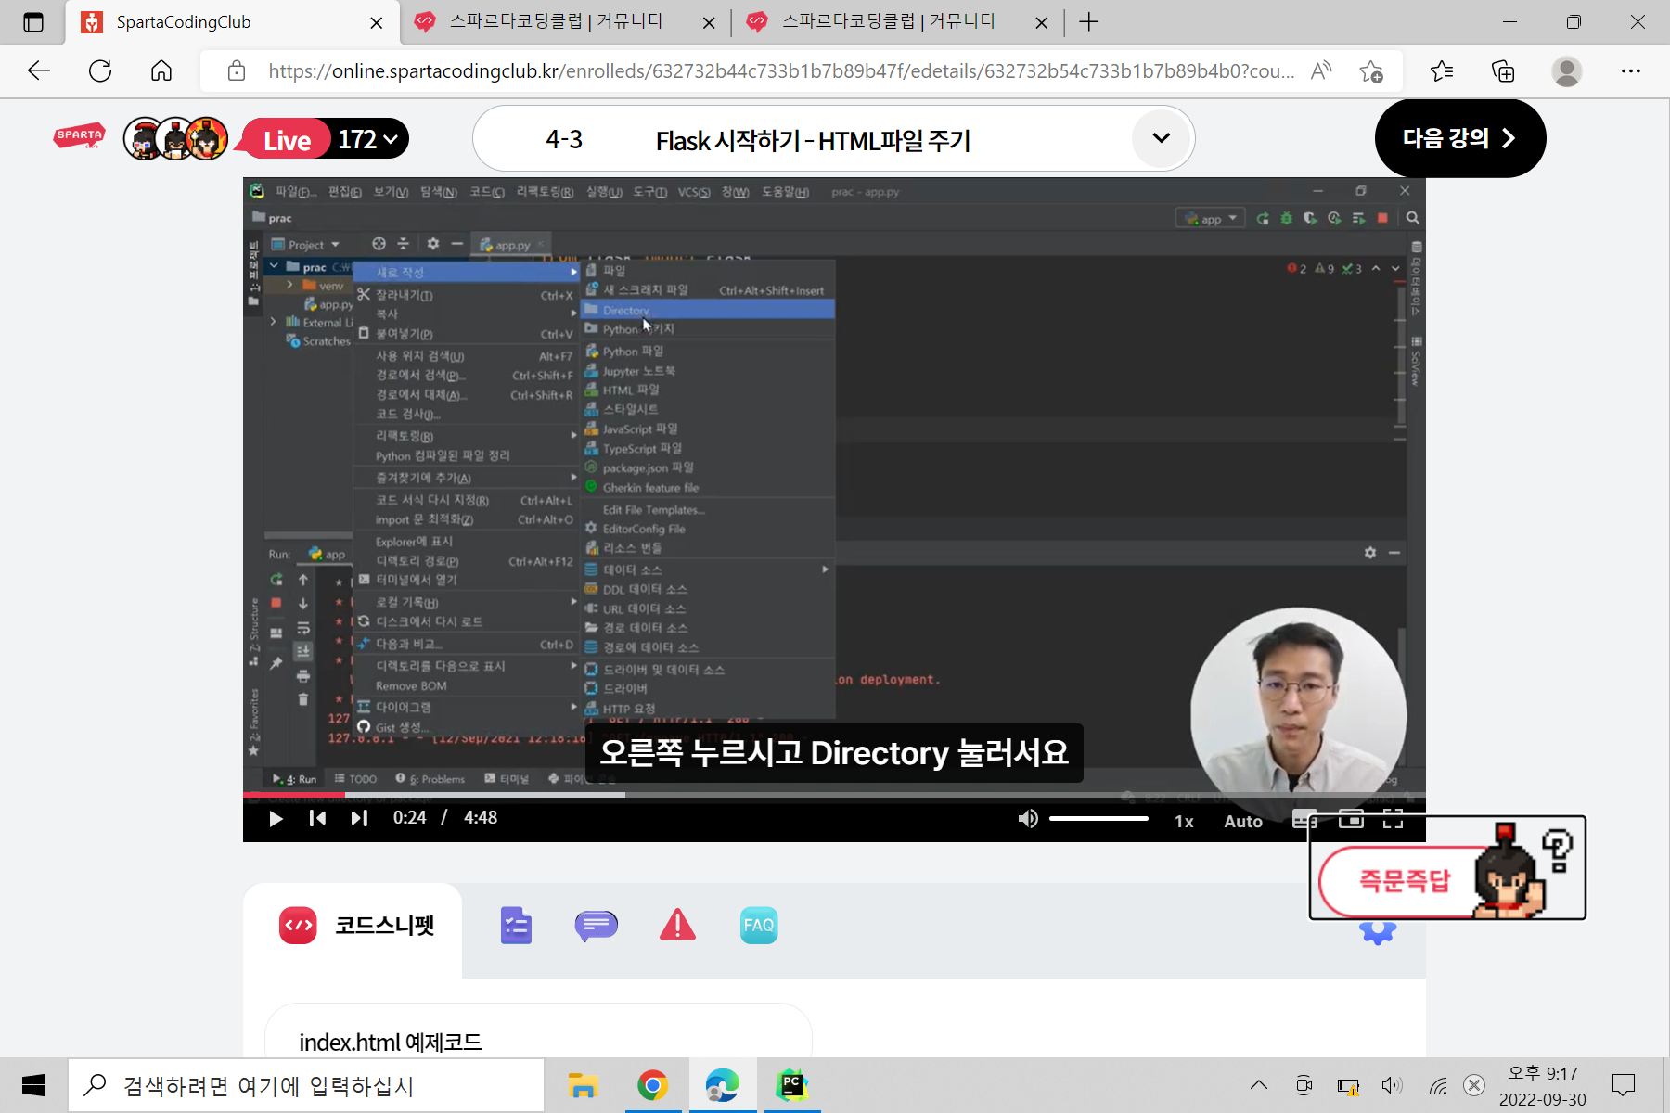Screen dimensions: 1670x1113
Task: Change playback speed from 1x
Action: click(1184, 821)
